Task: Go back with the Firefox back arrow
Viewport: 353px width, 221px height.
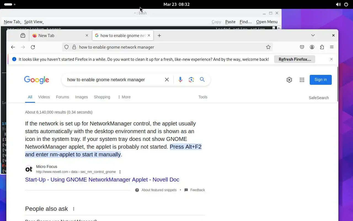Action: pyautogui.click(x=13, y=47)
